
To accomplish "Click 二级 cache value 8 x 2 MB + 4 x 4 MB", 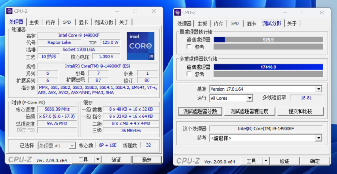I will pyautogui.click(x=131, y=123).
